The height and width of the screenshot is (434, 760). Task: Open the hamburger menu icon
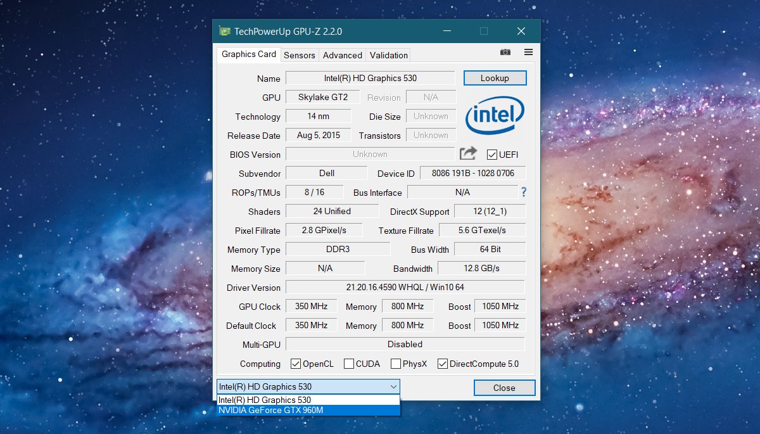pos(528,52)
